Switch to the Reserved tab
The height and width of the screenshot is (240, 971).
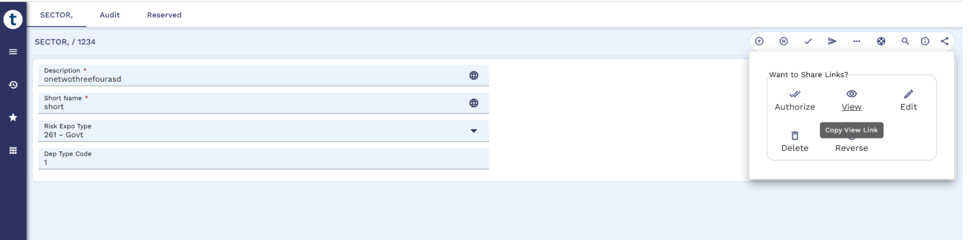(x=164, y=15)
